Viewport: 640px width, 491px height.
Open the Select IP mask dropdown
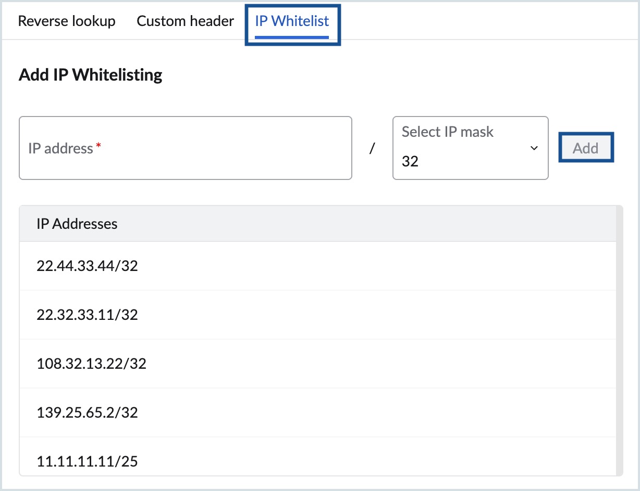[x=470, y=148]
